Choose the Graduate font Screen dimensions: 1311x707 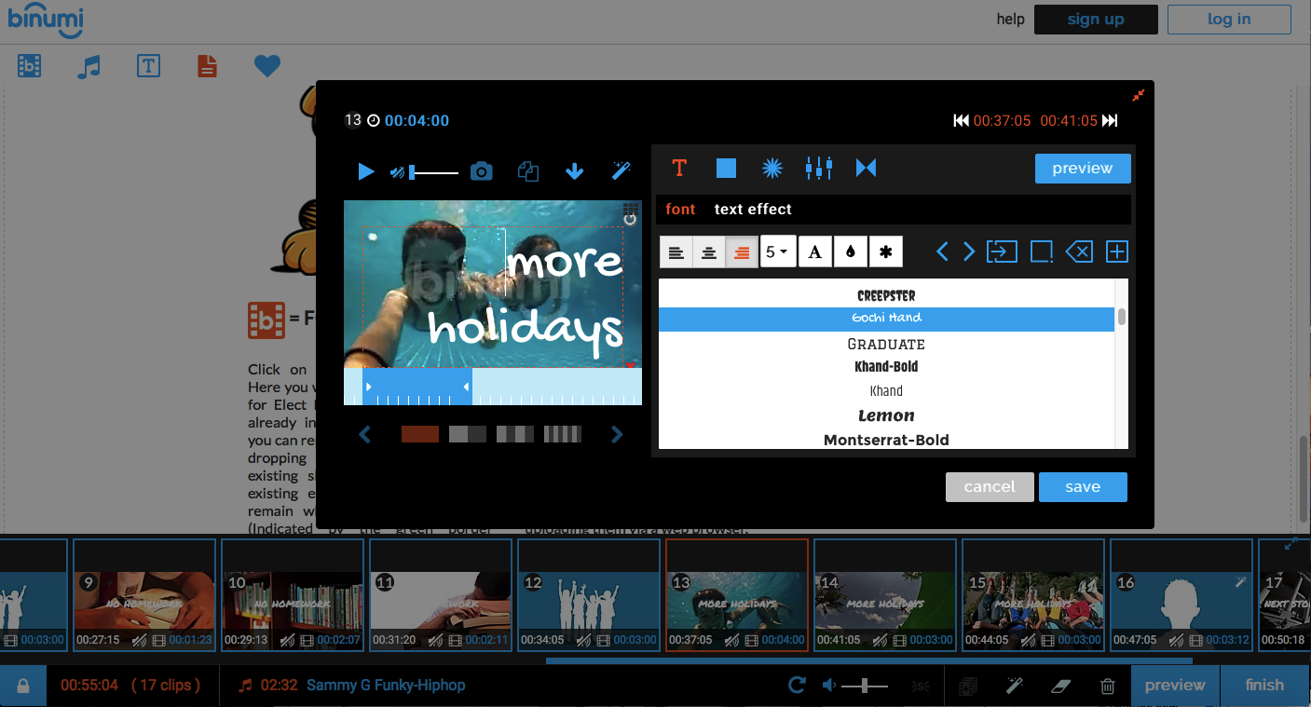(x=886, y=344)
